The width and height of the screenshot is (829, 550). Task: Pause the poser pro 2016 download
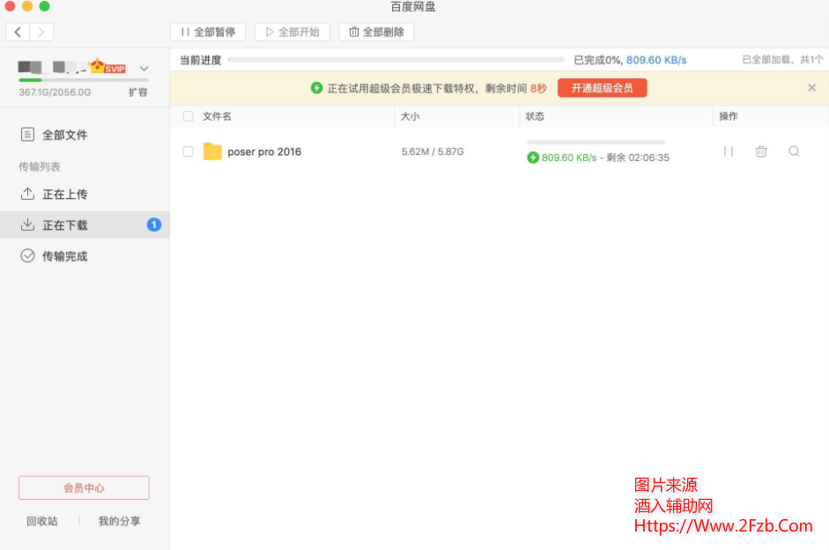729,151
